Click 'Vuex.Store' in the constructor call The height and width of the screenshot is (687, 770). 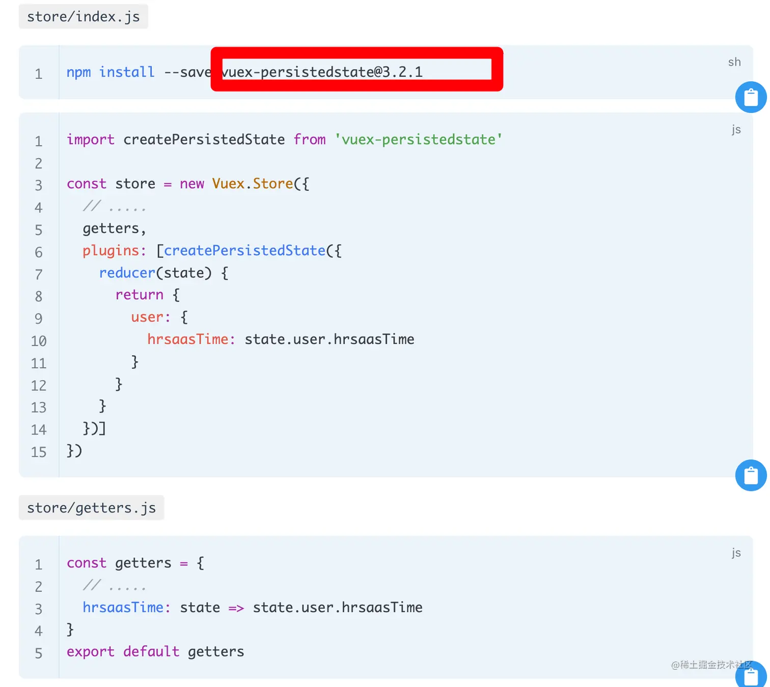253,184
